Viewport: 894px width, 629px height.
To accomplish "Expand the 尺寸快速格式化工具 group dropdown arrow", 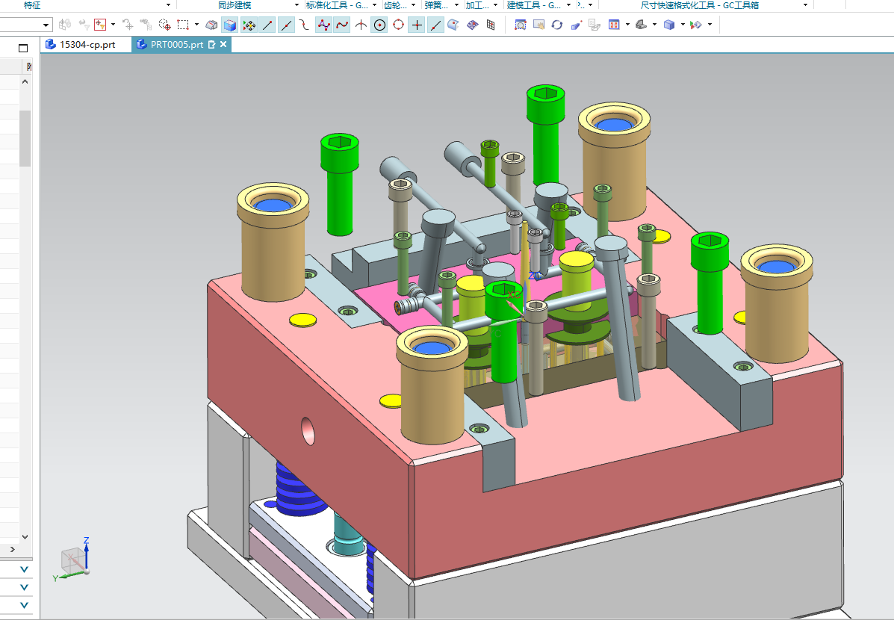I will (805, 5).
